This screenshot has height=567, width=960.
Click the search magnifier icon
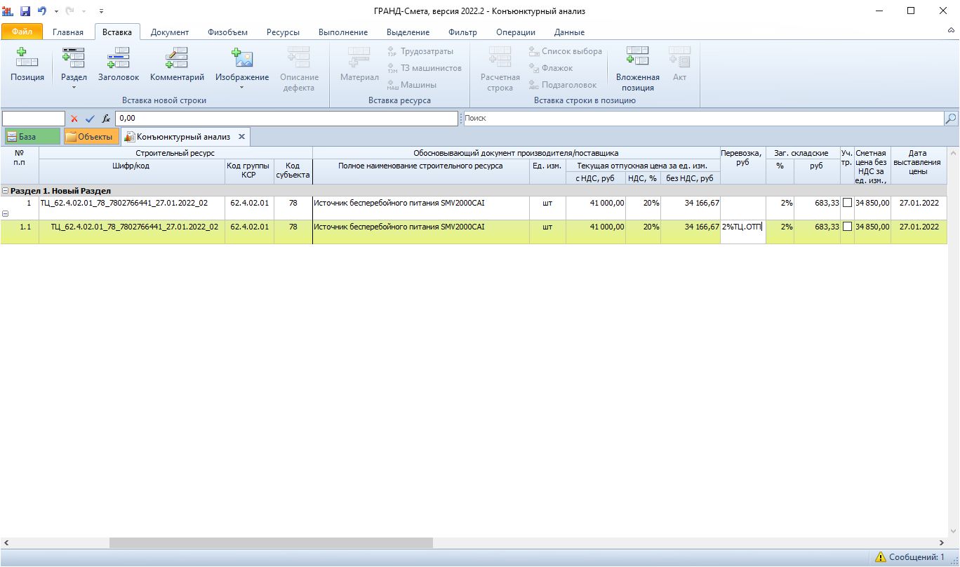[951, 119]
